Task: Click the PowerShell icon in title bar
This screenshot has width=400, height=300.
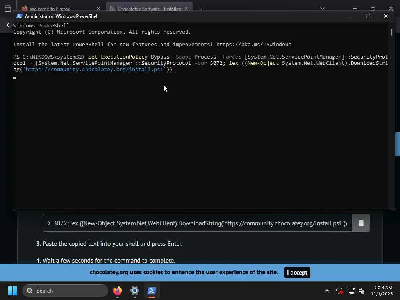Action: (20, 16)
